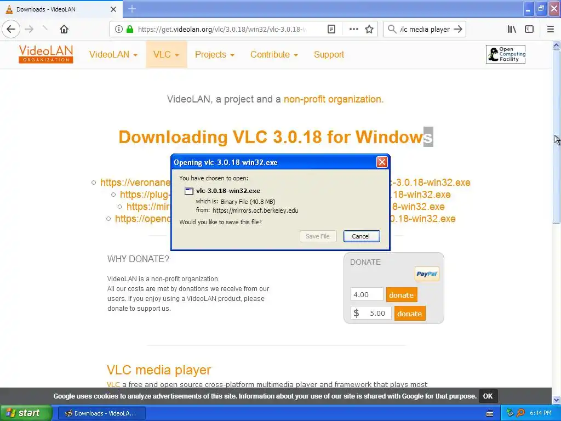Viewport: 561px width, 421px height.
Task: Click the vlc-3.0.18-win32.exe file icon
Action: tap(189, 191)
